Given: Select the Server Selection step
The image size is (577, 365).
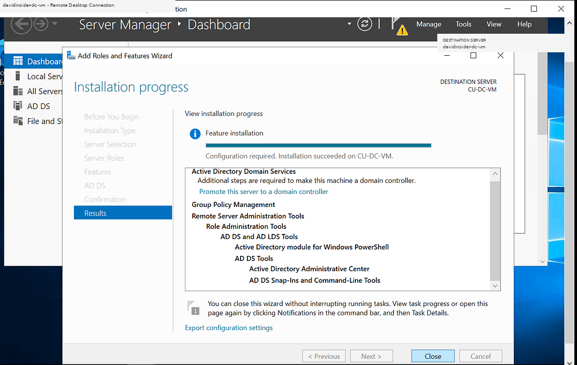Looking at the screenshot, I should point(110,145).
